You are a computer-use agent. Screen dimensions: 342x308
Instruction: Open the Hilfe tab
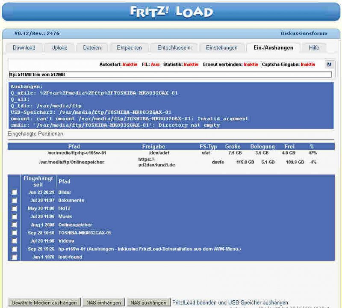(314, 47)
